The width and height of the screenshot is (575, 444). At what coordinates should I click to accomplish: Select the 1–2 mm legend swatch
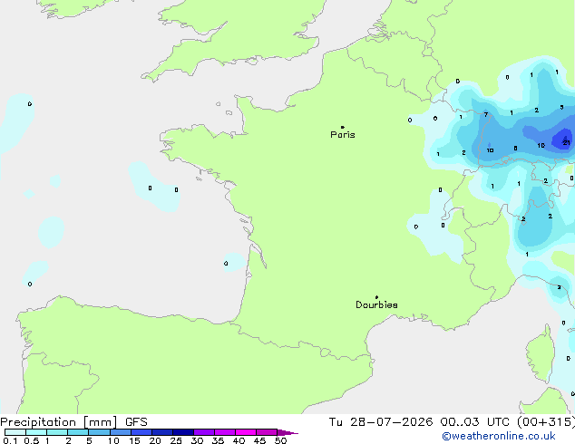click(x=57, y=432)
